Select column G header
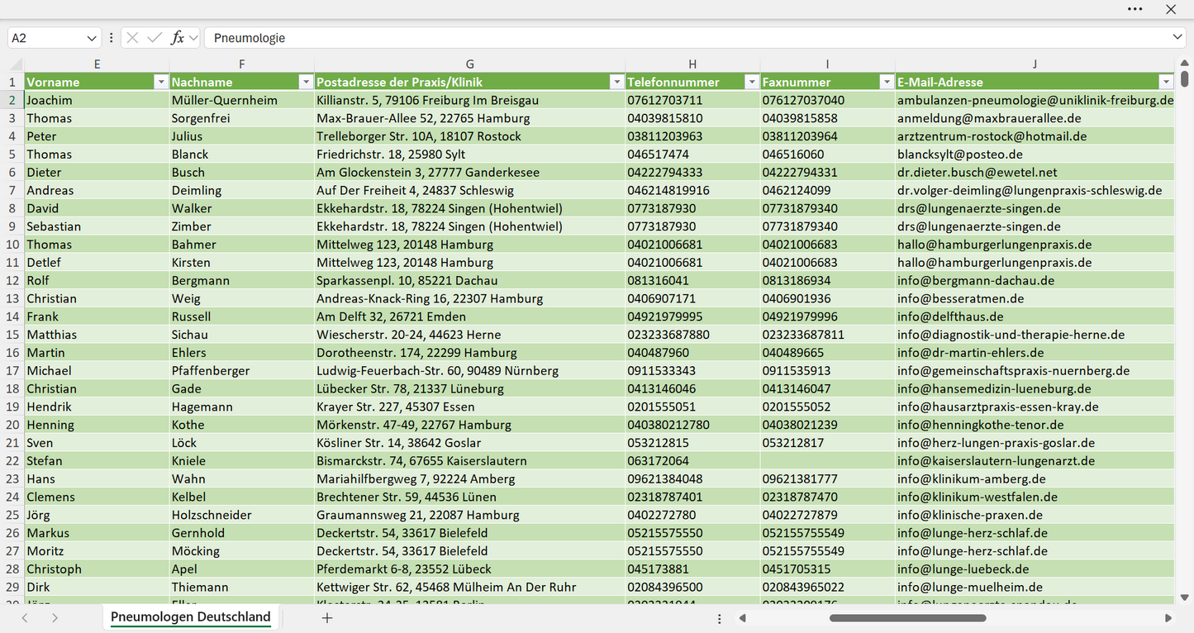Viewport: 1194px width, 633px height. tap(469, 64)
